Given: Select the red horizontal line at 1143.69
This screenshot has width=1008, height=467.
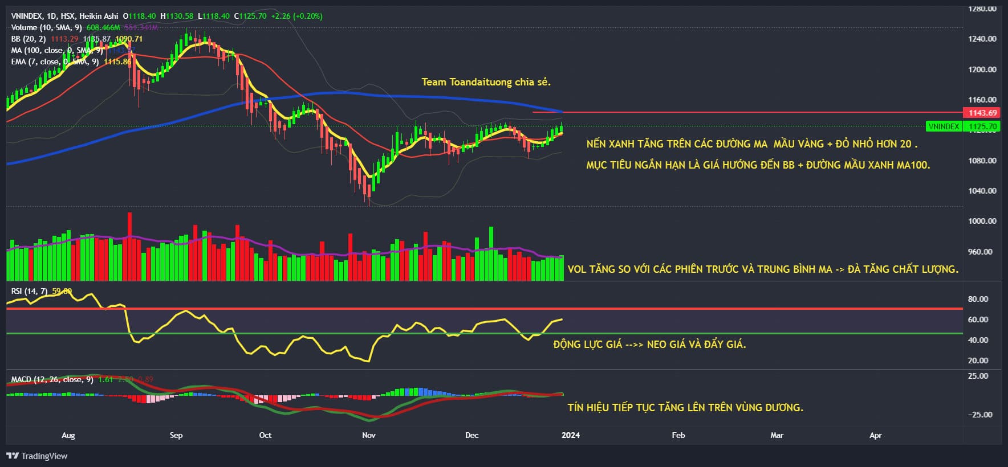Looking at the screenshot, I should (747, 112).
